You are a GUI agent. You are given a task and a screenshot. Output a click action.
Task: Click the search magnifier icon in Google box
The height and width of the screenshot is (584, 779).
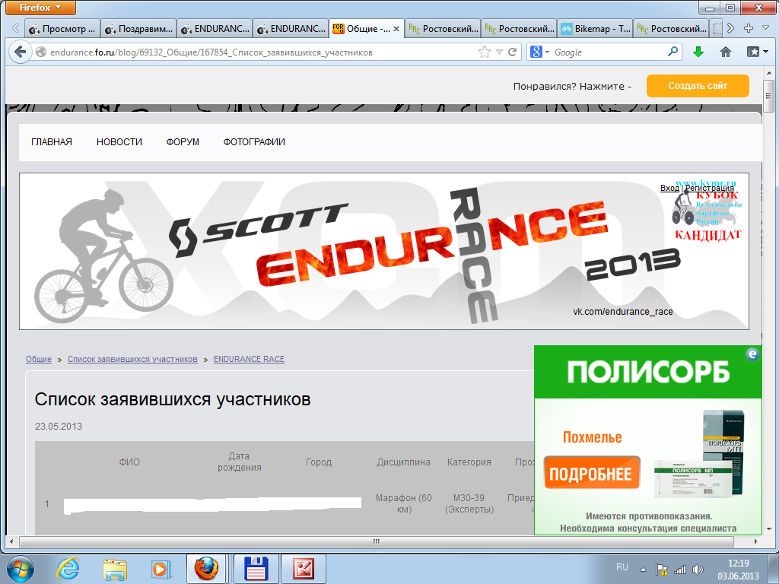pos(672,52)
